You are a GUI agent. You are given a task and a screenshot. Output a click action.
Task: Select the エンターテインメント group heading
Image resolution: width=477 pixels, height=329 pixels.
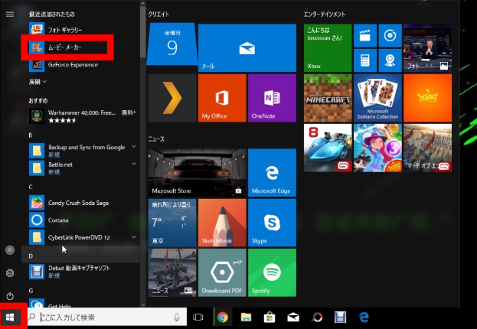pyautogui.click(x=325, y=14)
